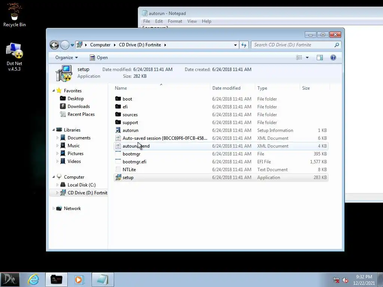
Task: Click the refresh button beside address bar
Action: 244,45
